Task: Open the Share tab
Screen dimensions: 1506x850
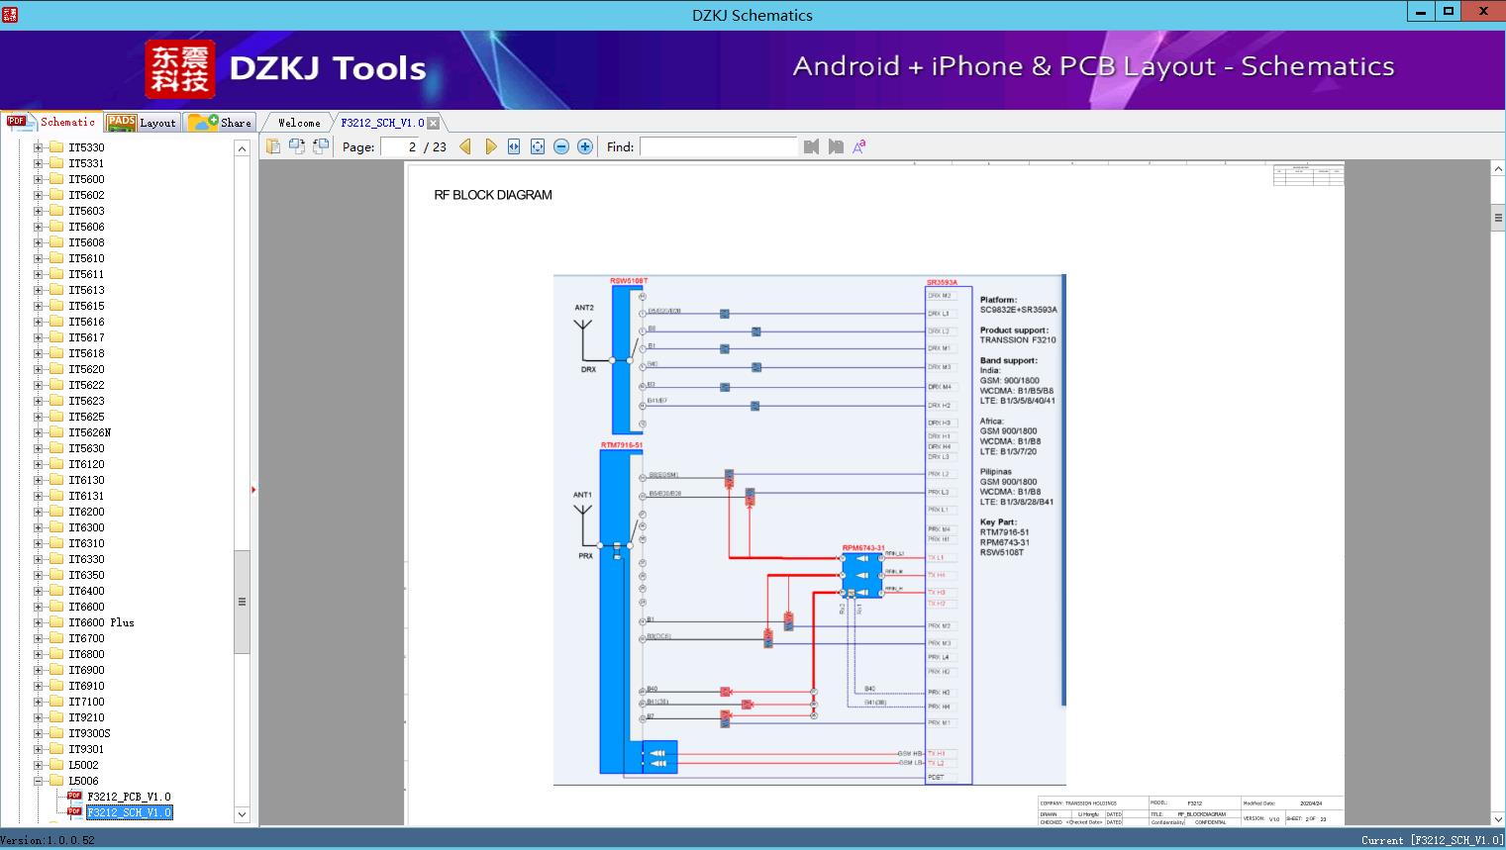Action: click(x=220, y=122)
